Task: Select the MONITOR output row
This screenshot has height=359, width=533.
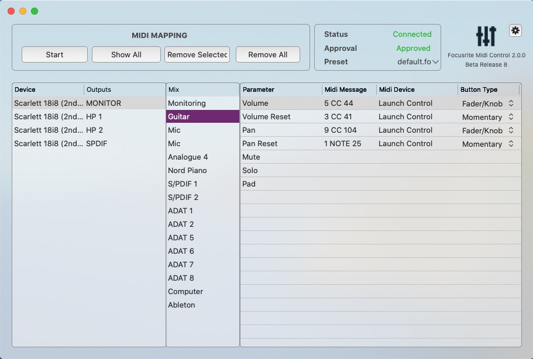Action: (x=89, y=103)
